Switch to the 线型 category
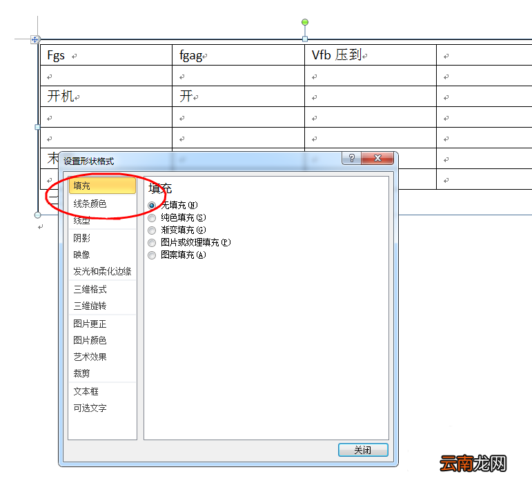 coord(102,221)
